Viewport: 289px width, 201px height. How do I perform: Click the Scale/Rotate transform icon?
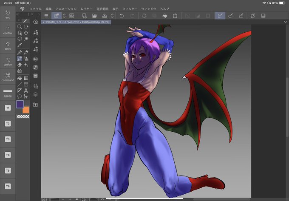tap(175, 16)
